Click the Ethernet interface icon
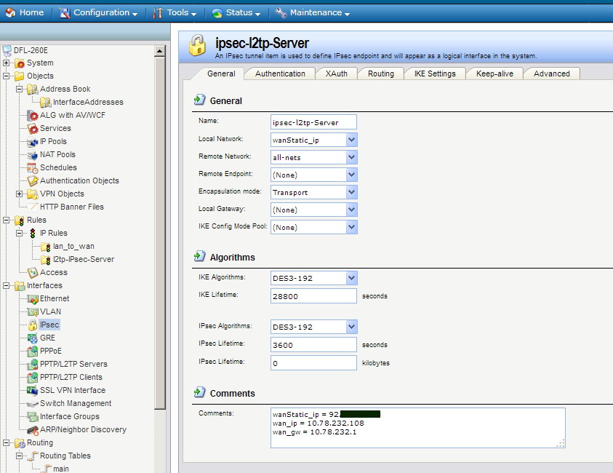The image size is (613, 473). (33, 298)
